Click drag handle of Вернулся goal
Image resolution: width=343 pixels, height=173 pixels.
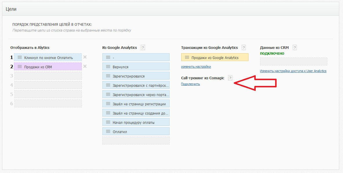tap(108, 67)
